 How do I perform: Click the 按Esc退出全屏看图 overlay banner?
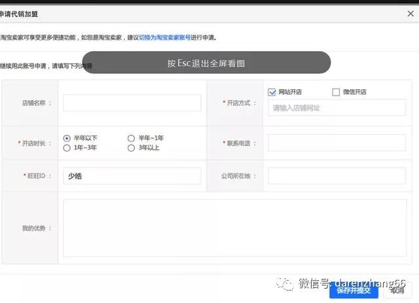point(206,63)
